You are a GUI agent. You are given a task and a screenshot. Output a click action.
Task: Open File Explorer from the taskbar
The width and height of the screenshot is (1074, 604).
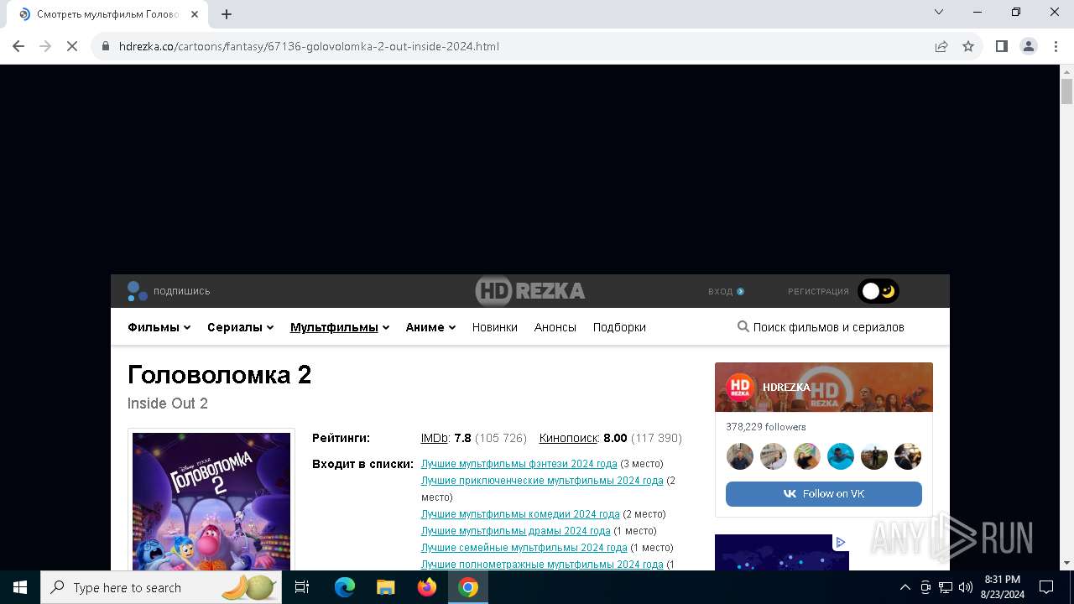coord(385,587)
